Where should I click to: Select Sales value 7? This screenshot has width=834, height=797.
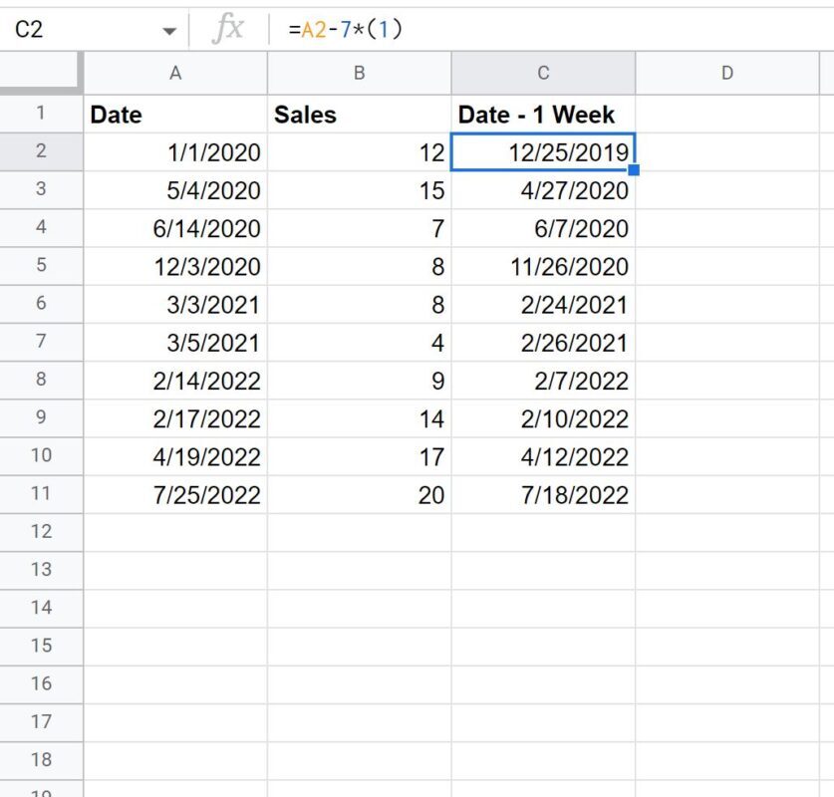click(360, 228)
